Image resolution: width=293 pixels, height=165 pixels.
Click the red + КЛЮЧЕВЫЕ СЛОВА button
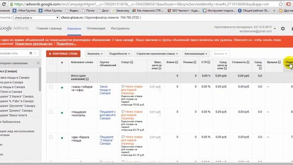click(x=63, y=54)
